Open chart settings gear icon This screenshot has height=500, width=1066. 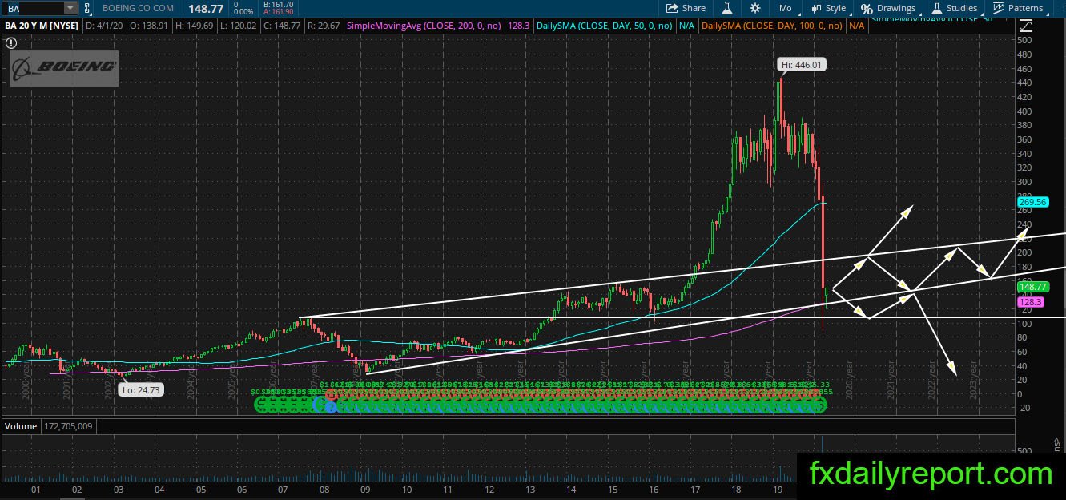click(754, 8)
